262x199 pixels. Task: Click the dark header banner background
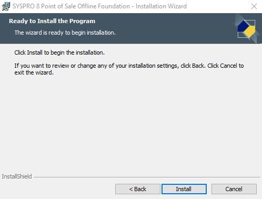pos(158,29)
